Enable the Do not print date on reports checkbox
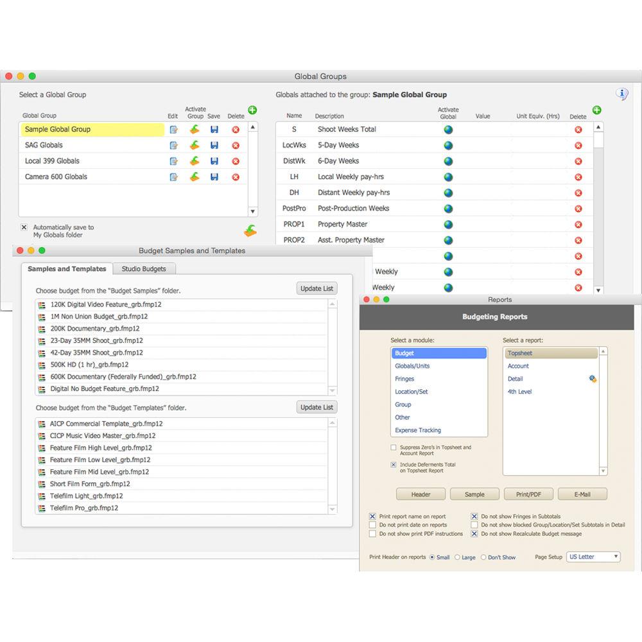The image size is (642, 642). tap(373, 525)
